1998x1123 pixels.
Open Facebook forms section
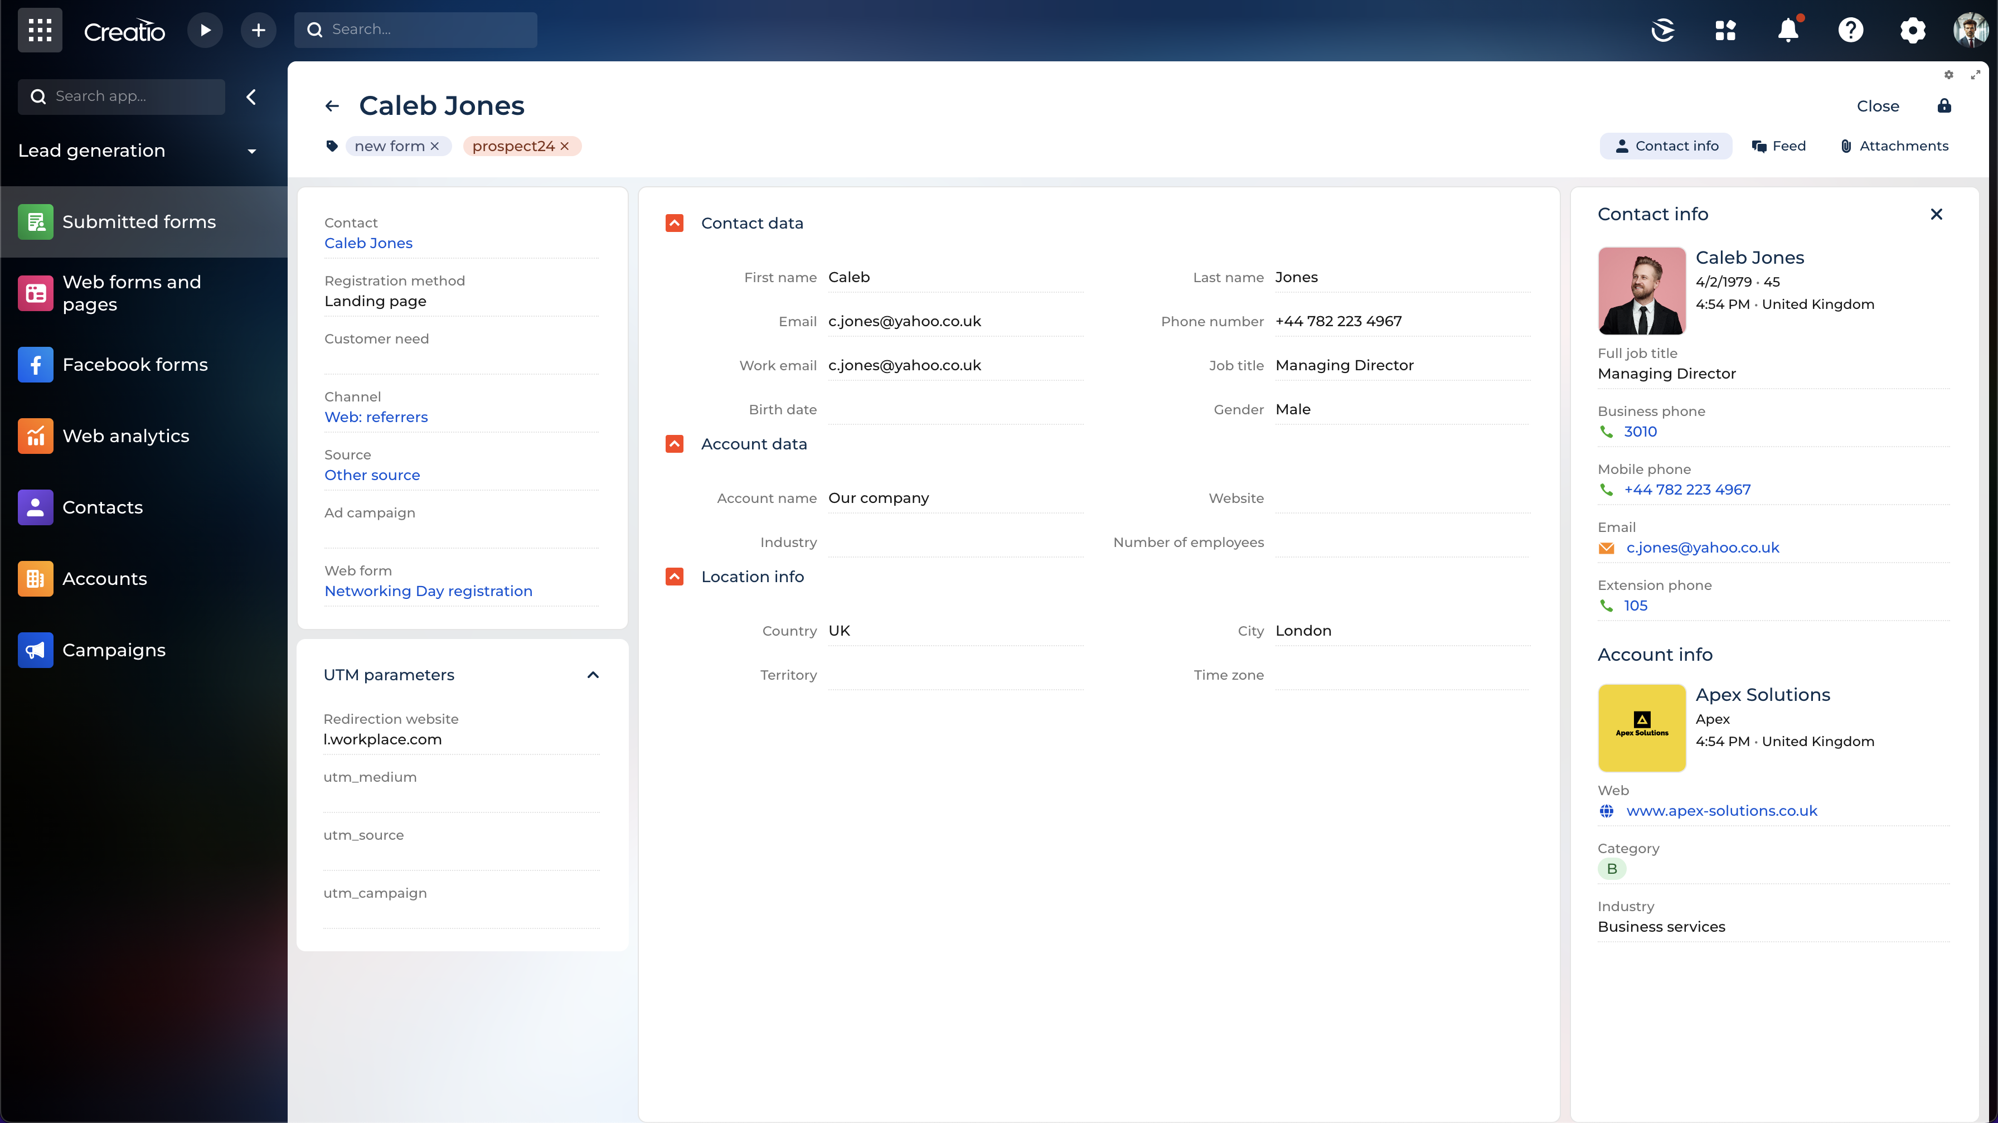click(x=135, y=365)
